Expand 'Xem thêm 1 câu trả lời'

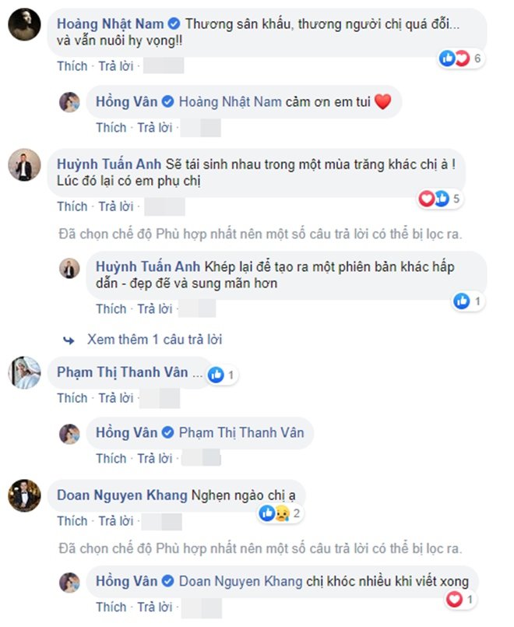154,340
